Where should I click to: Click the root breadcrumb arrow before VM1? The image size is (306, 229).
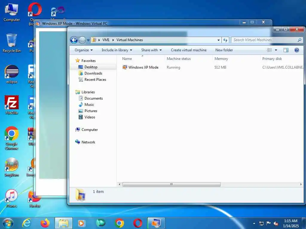pos(99,40)
